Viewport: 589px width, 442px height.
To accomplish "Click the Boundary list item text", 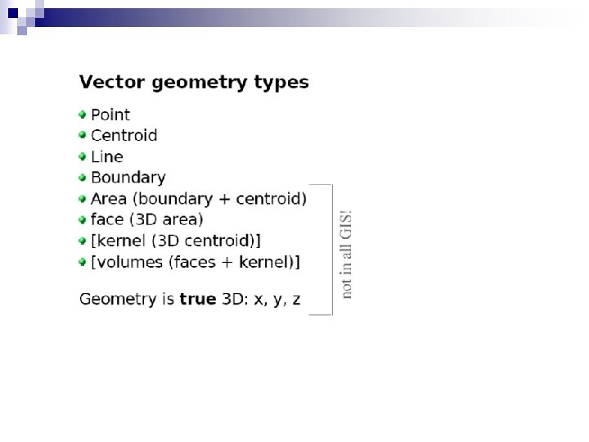I will (x=128, y=178).
